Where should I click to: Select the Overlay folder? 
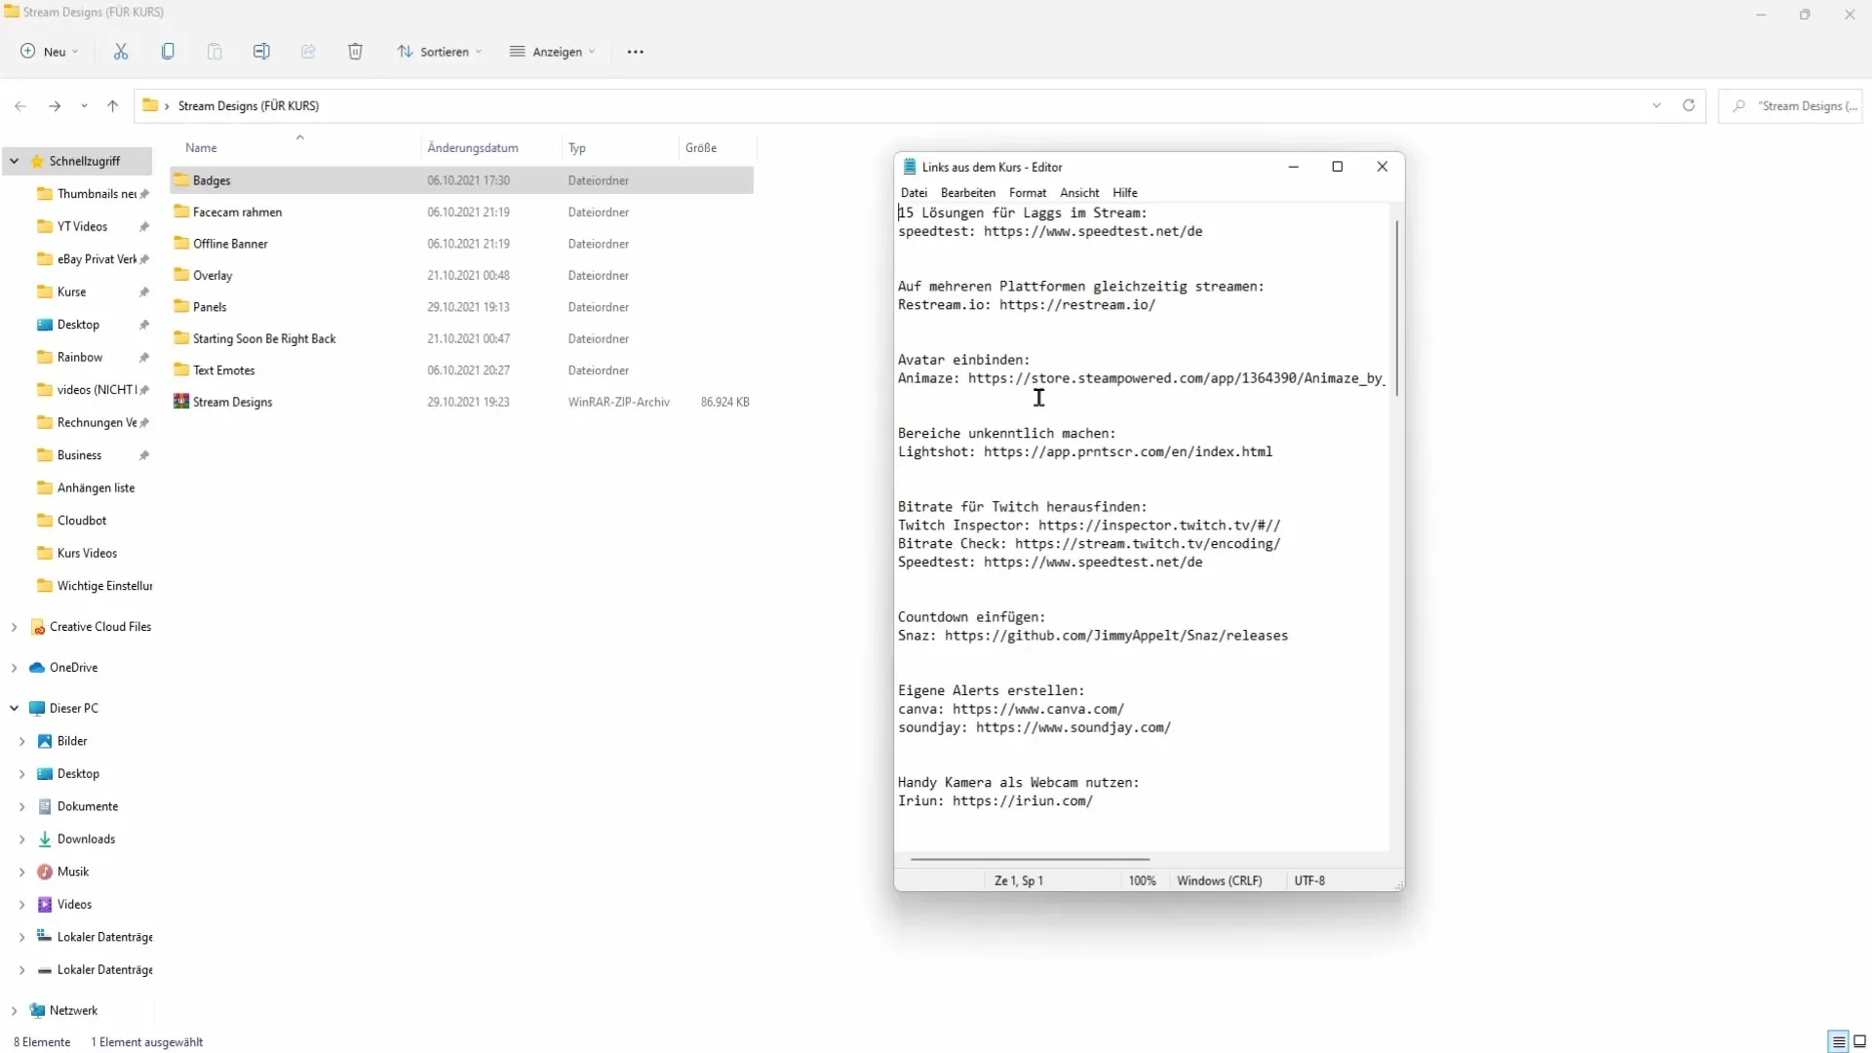coord(461,275)
